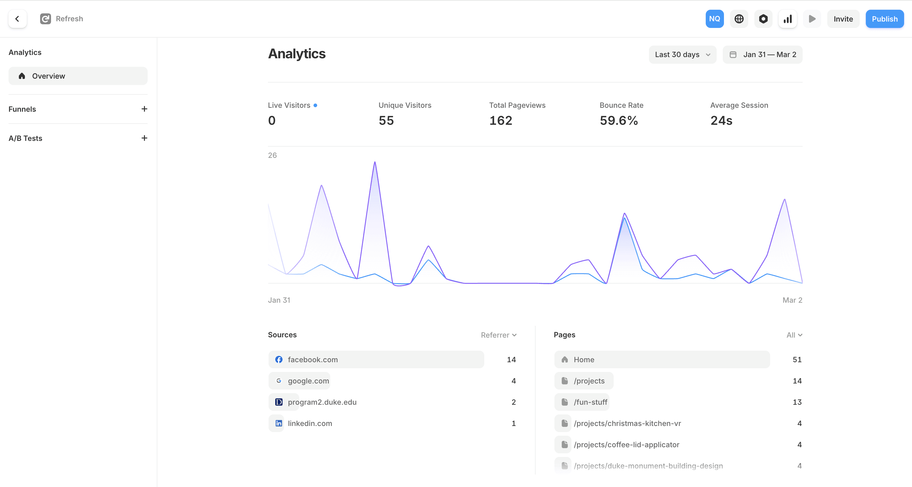Viewport: 912px width, 487px height.
Task: Open the analytics bar chart icon
Action: [x=787, y=19]
